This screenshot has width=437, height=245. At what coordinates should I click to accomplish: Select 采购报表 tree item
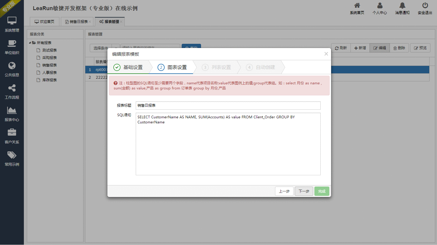50,58
